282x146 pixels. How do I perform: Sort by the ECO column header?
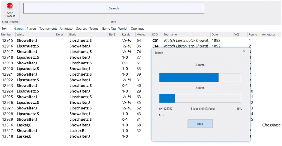pyautogui.click(x=157, y=34)
